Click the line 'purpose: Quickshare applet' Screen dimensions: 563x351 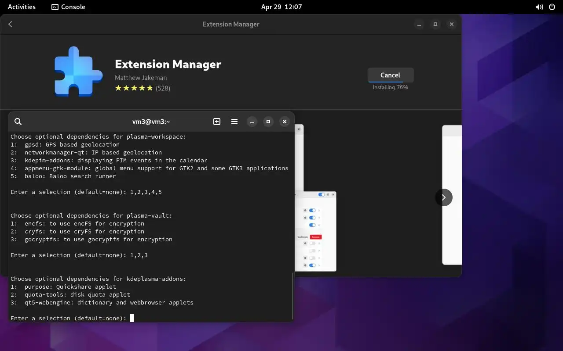(70, 287)
